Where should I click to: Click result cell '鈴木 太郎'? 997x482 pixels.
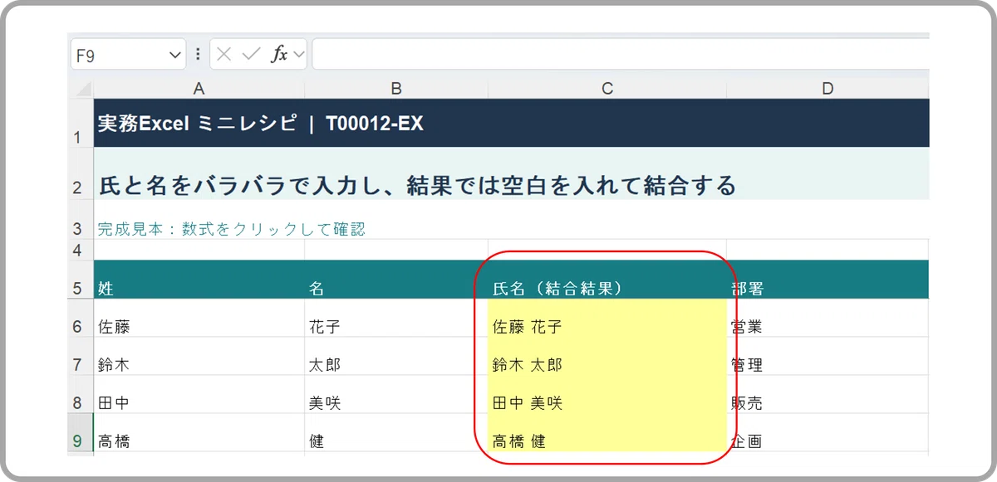click(607, 357)
